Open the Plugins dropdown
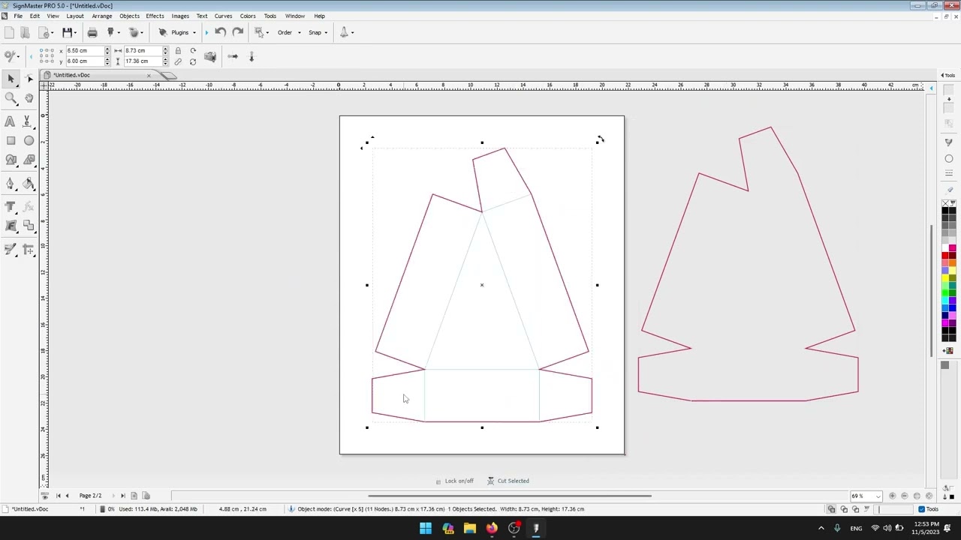Screen dimensions: 961x540 177,32
